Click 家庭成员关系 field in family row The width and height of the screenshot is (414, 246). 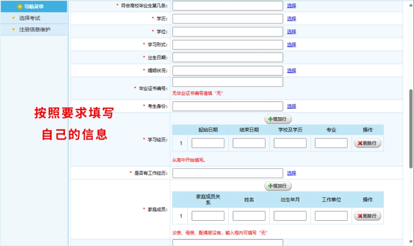[x=208, y=216]
